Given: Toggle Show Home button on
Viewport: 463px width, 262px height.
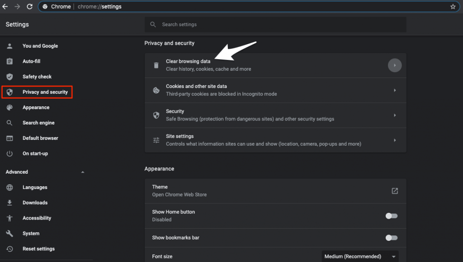Looking at the screenshot, I should pos(392,216).
